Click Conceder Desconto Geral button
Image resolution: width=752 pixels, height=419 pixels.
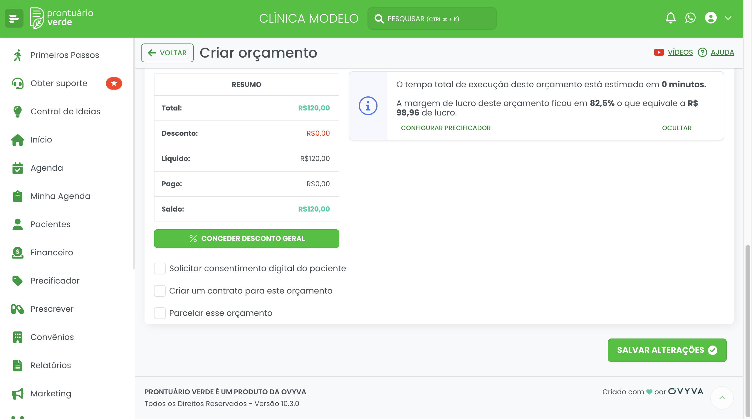coord(246,239)
